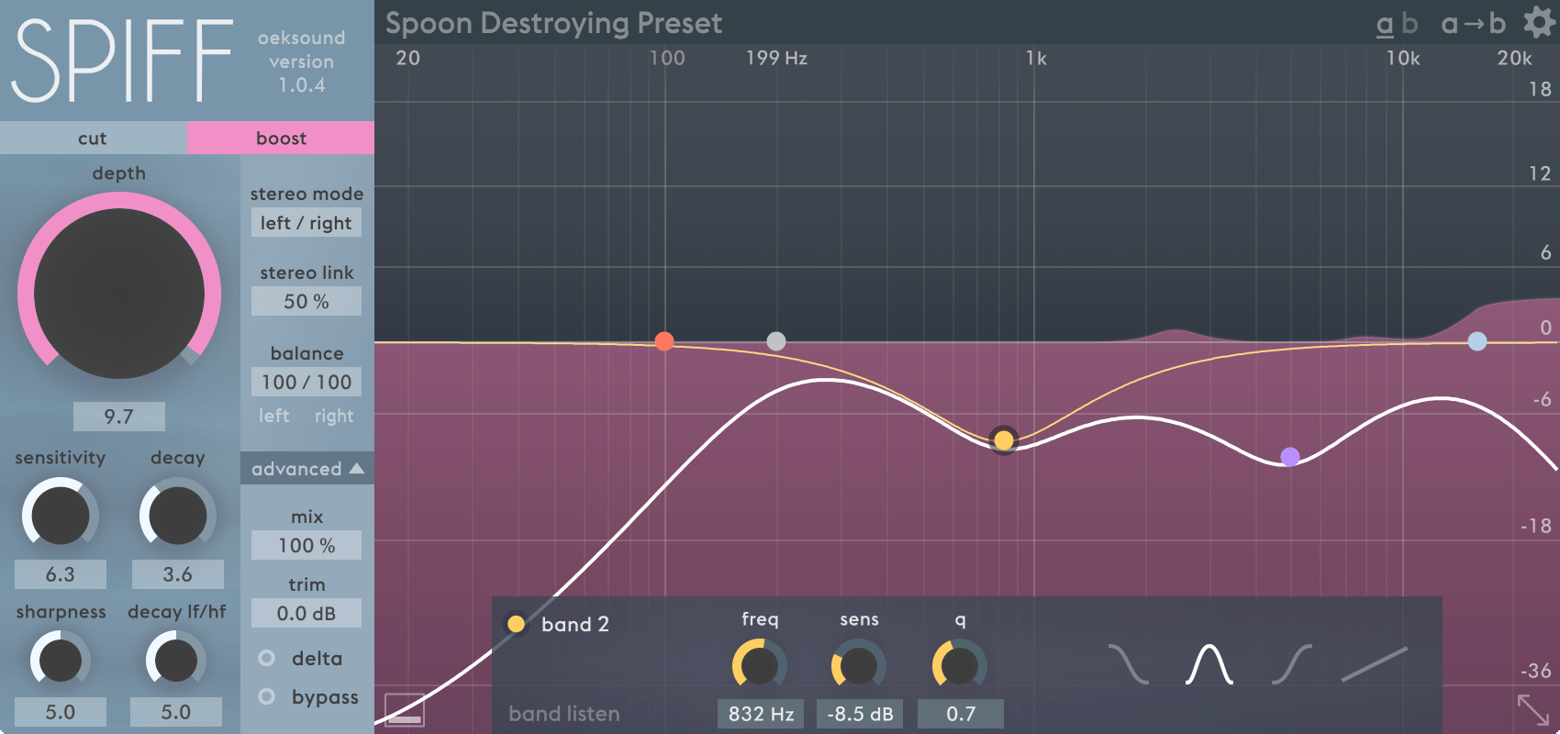This screenshot has height=734, width=1560.
Task: Collapse the advanced section
Action: click(306, 469)
